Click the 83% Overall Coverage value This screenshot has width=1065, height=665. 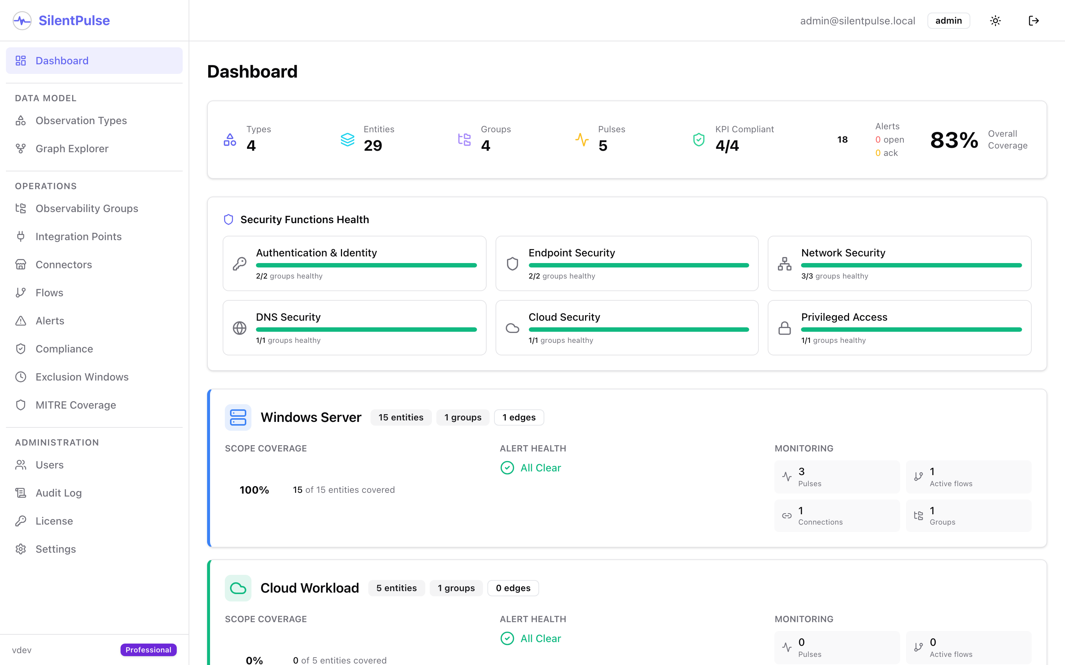(954, 140)
